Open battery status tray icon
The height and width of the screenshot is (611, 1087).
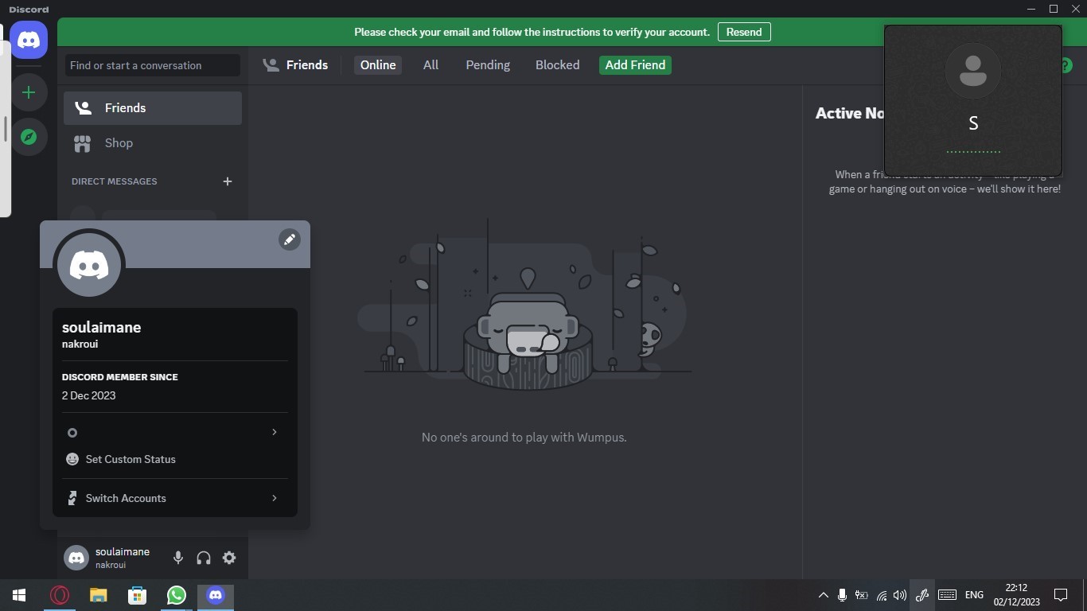coord(862,595)
